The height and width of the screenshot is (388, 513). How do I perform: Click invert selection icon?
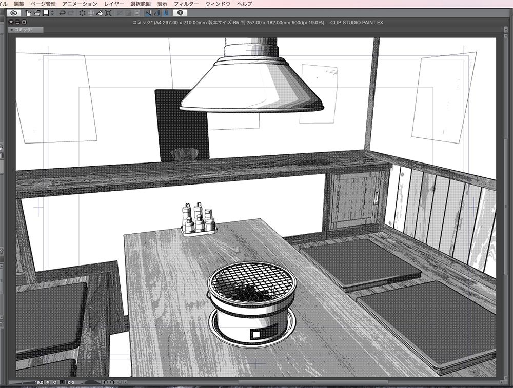(x=129, y=13)
